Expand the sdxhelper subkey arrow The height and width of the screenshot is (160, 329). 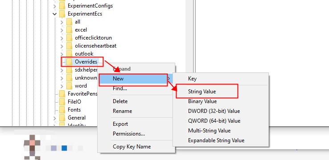tap(62, 70)
